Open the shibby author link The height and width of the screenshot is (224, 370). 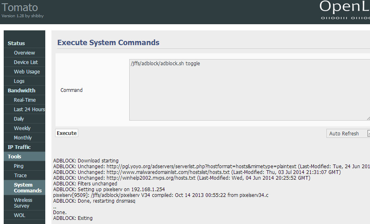pos(37,16)
